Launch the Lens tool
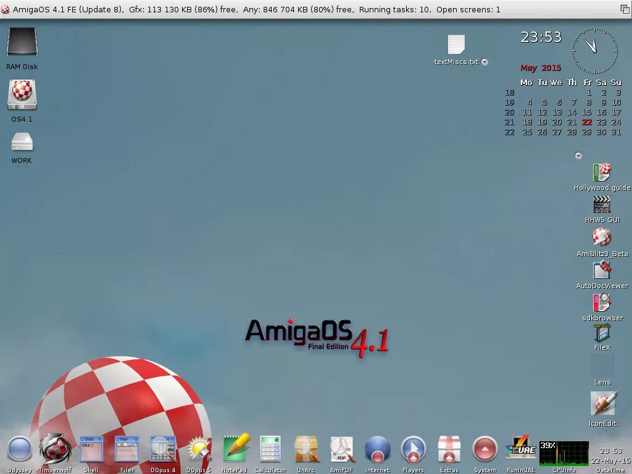This screenshot has width=632, height=474. pos(602,366)
